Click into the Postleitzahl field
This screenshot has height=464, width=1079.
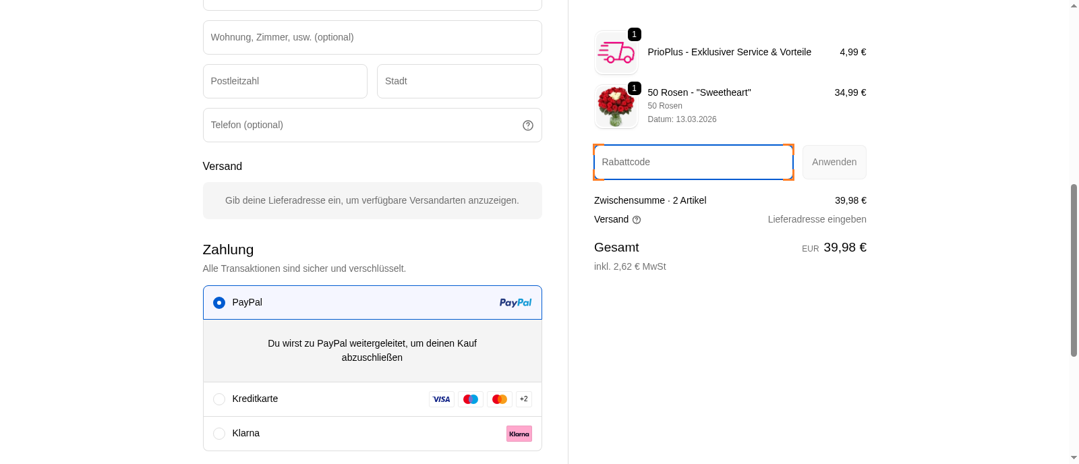tap(285, 82)
